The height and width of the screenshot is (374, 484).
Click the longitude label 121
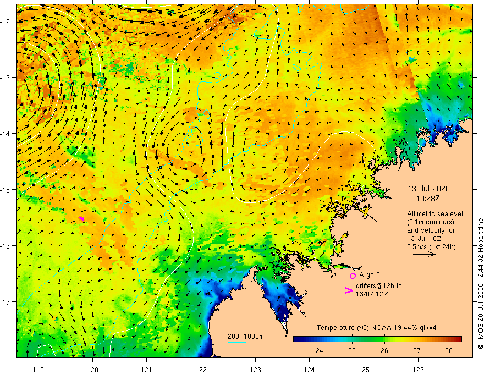147,370
